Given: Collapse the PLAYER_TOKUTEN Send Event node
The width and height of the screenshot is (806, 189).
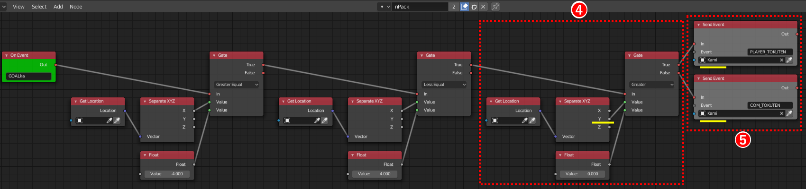Looking at the screenshot, I should [698, 25].
